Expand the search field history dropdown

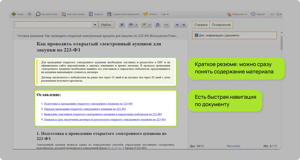click(95, 25)
